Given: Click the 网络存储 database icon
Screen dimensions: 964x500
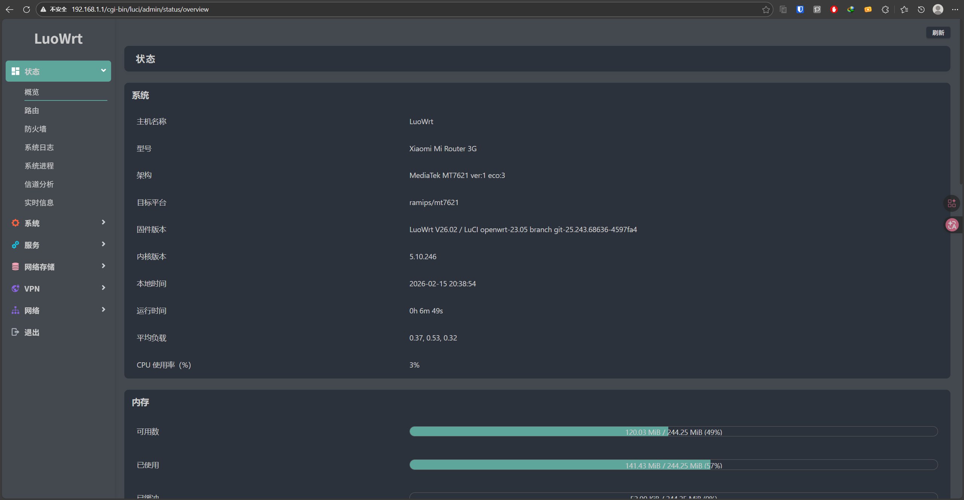Looking at the screenshot, I should [15, 267].
